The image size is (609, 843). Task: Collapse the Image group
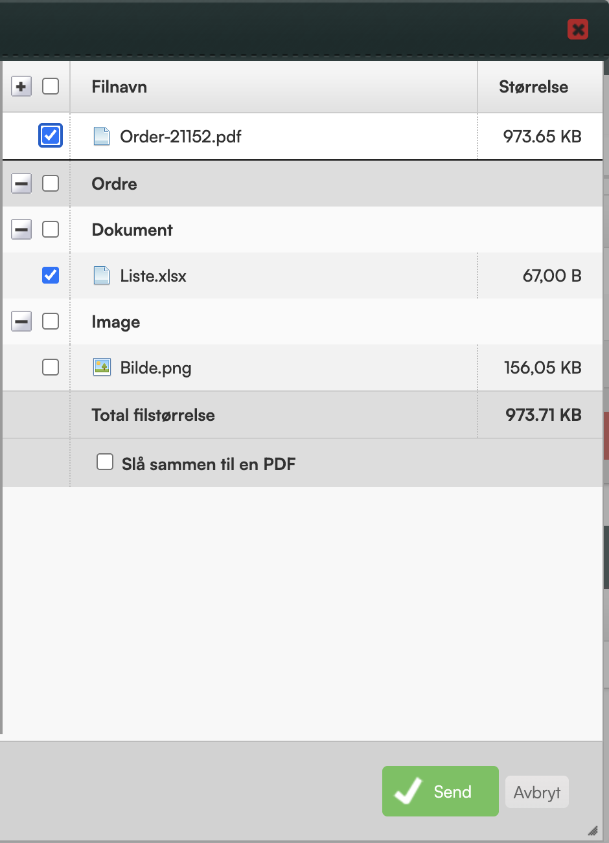coord(21,322)
